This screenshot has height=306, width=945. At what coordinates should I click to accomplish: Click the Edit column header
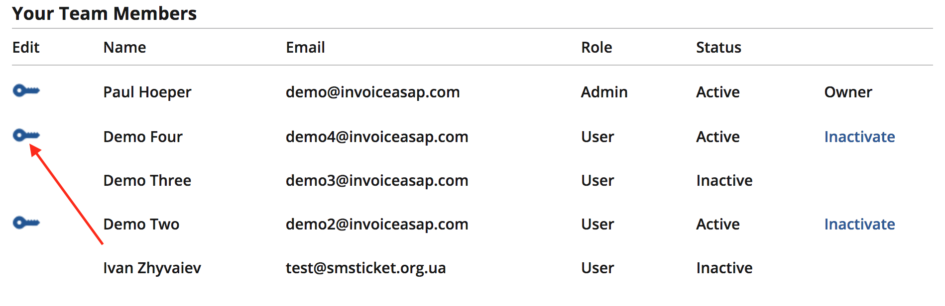pyautogui.click(x=26, y=47)
